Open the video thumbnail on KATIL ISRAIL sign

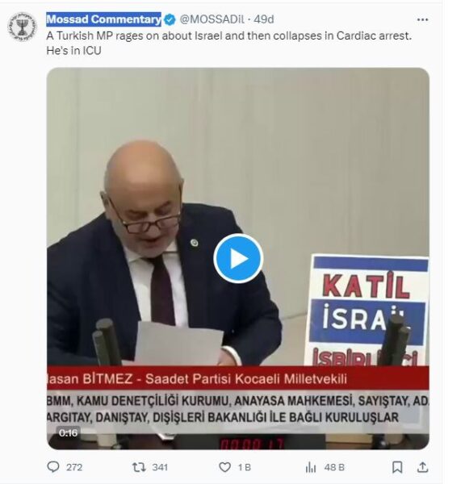point(367,311)
